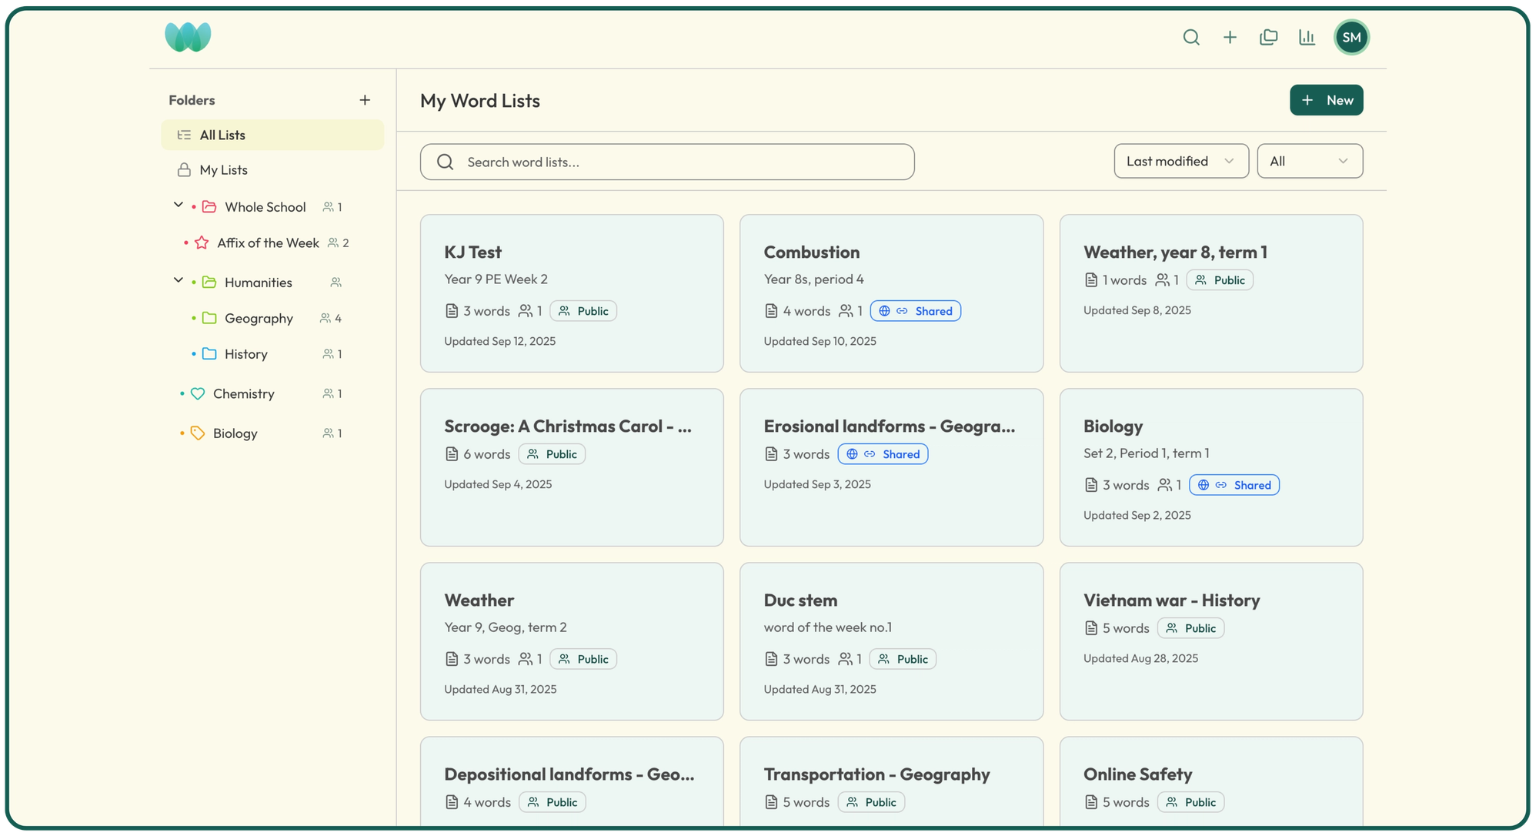
Task: Click the SM profile avatar
Action: [1351, 37]
